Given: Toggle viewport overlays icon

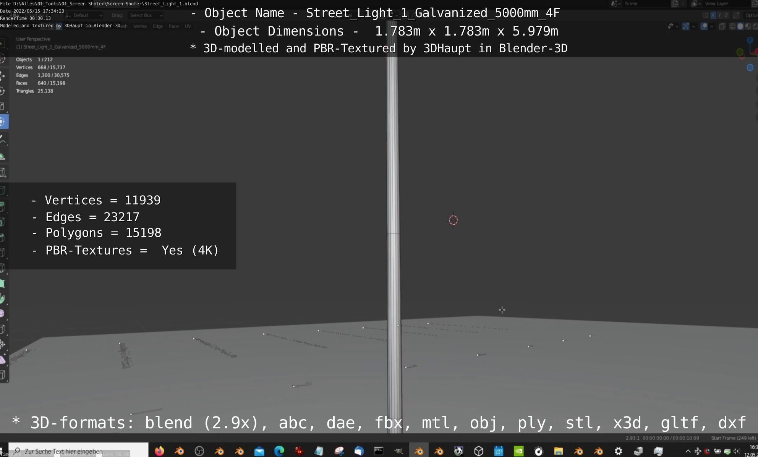Looking at the screenshot, I should 704,26.
